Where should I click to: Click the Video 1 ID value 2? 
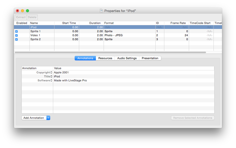[157, 35]
